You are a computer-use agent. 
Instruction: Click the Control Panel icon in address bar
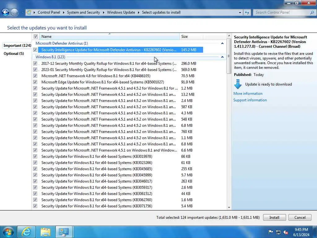tap(29, 12)
